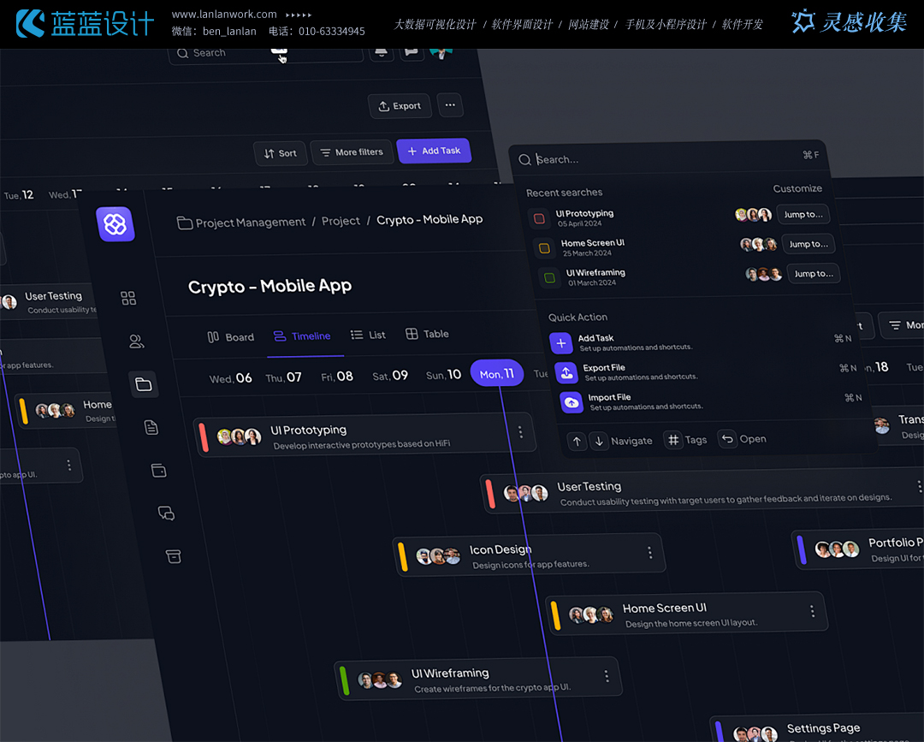Open the wallet icon in sidebar

pos(158,470)
